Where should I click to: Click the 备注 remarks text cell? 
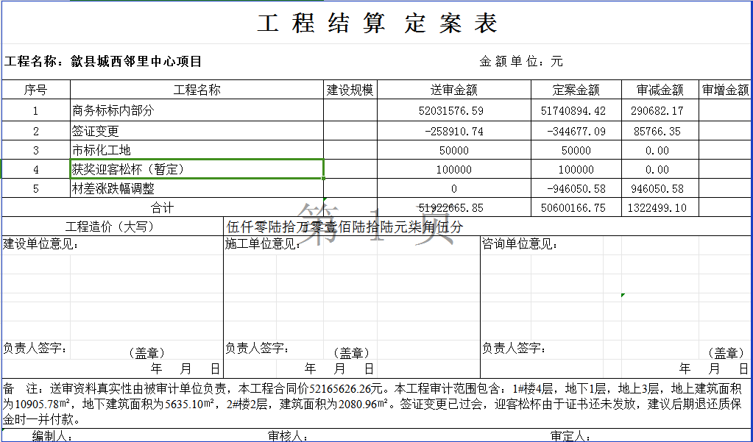pyautogui.click(x=375, y=404)
